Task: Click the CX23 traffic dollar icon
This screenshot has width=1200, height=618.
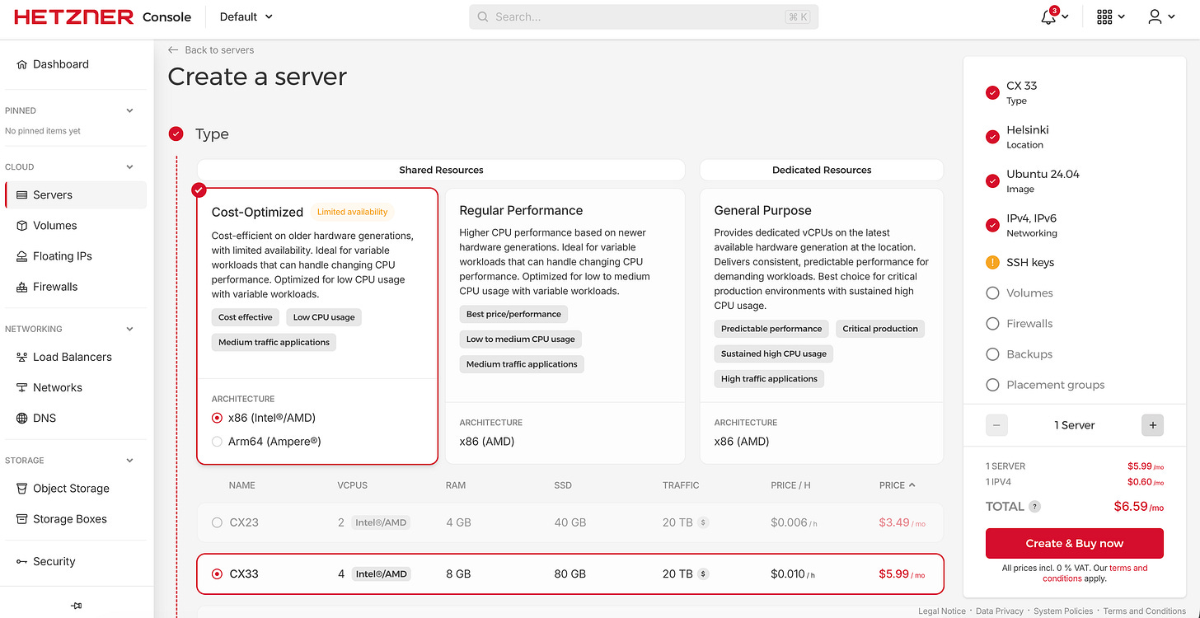Action: (x=703, y=522)
